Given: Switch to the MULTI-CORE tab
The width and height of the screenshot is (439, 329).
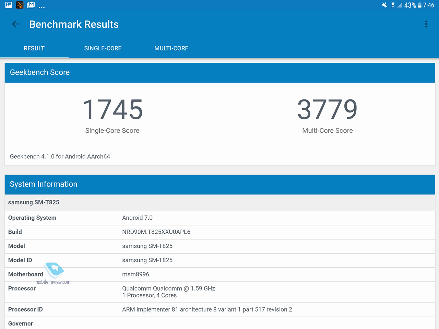Looking at the screenshot, I should [x=171, y=48].
